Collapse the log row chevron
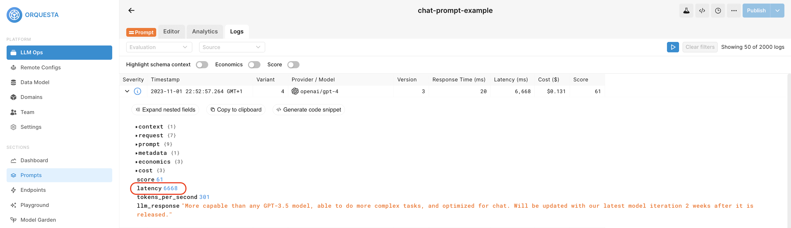 [127, 91]
